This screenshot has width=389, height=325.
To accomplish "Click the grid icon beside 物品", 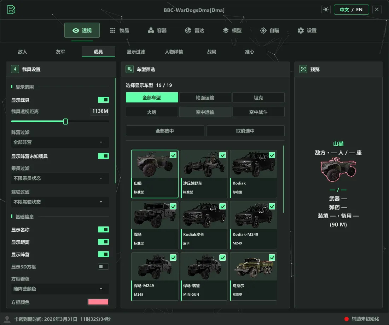I will (x=113, y=30).
